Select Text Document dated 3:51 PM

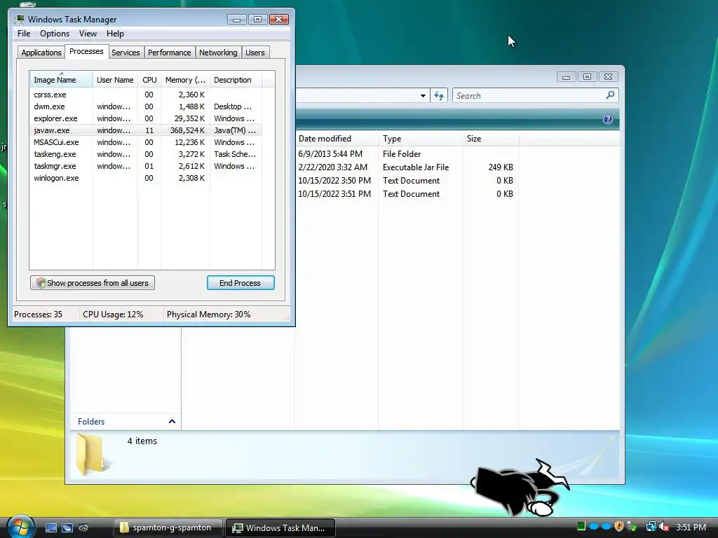point(406,194)
